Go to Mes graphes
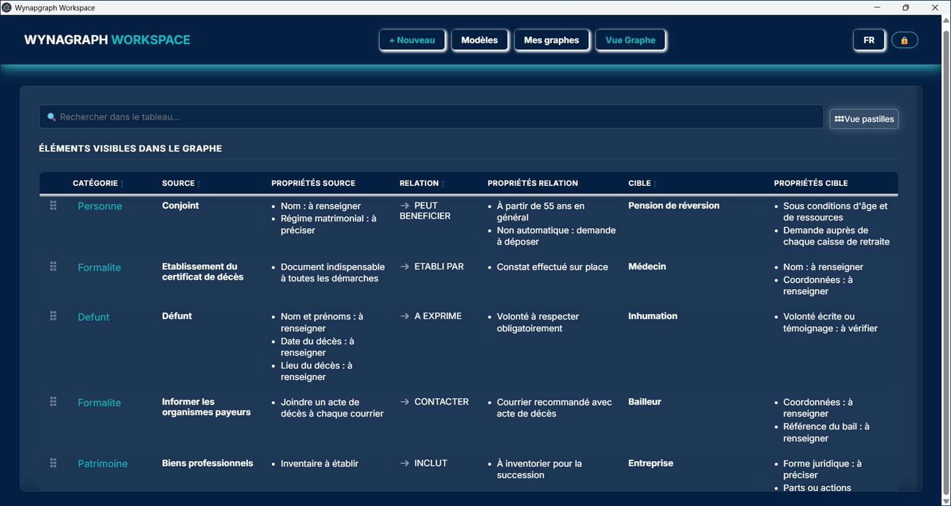The width and height of the screenshot is (951, 506). coord(551,40)
